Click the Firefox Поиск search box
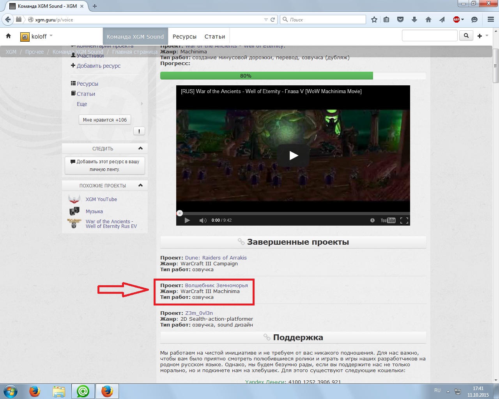The image size is (499, 399). click(x=323, y=19)
